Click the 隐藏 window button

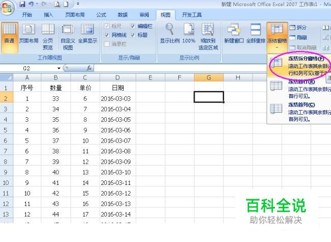298,38
